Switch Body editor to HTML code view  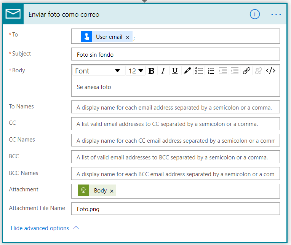[x=270, y=71]
